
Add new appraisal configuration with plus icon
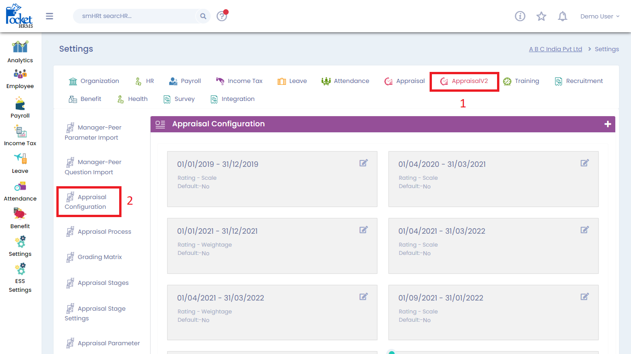(607, 124)
